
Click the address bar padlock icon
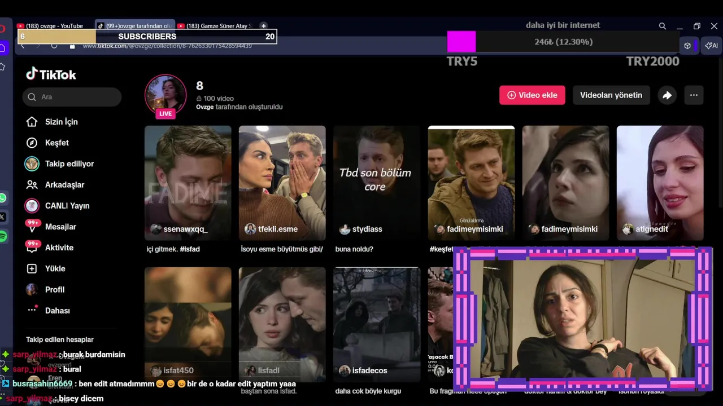pos(72,46)
